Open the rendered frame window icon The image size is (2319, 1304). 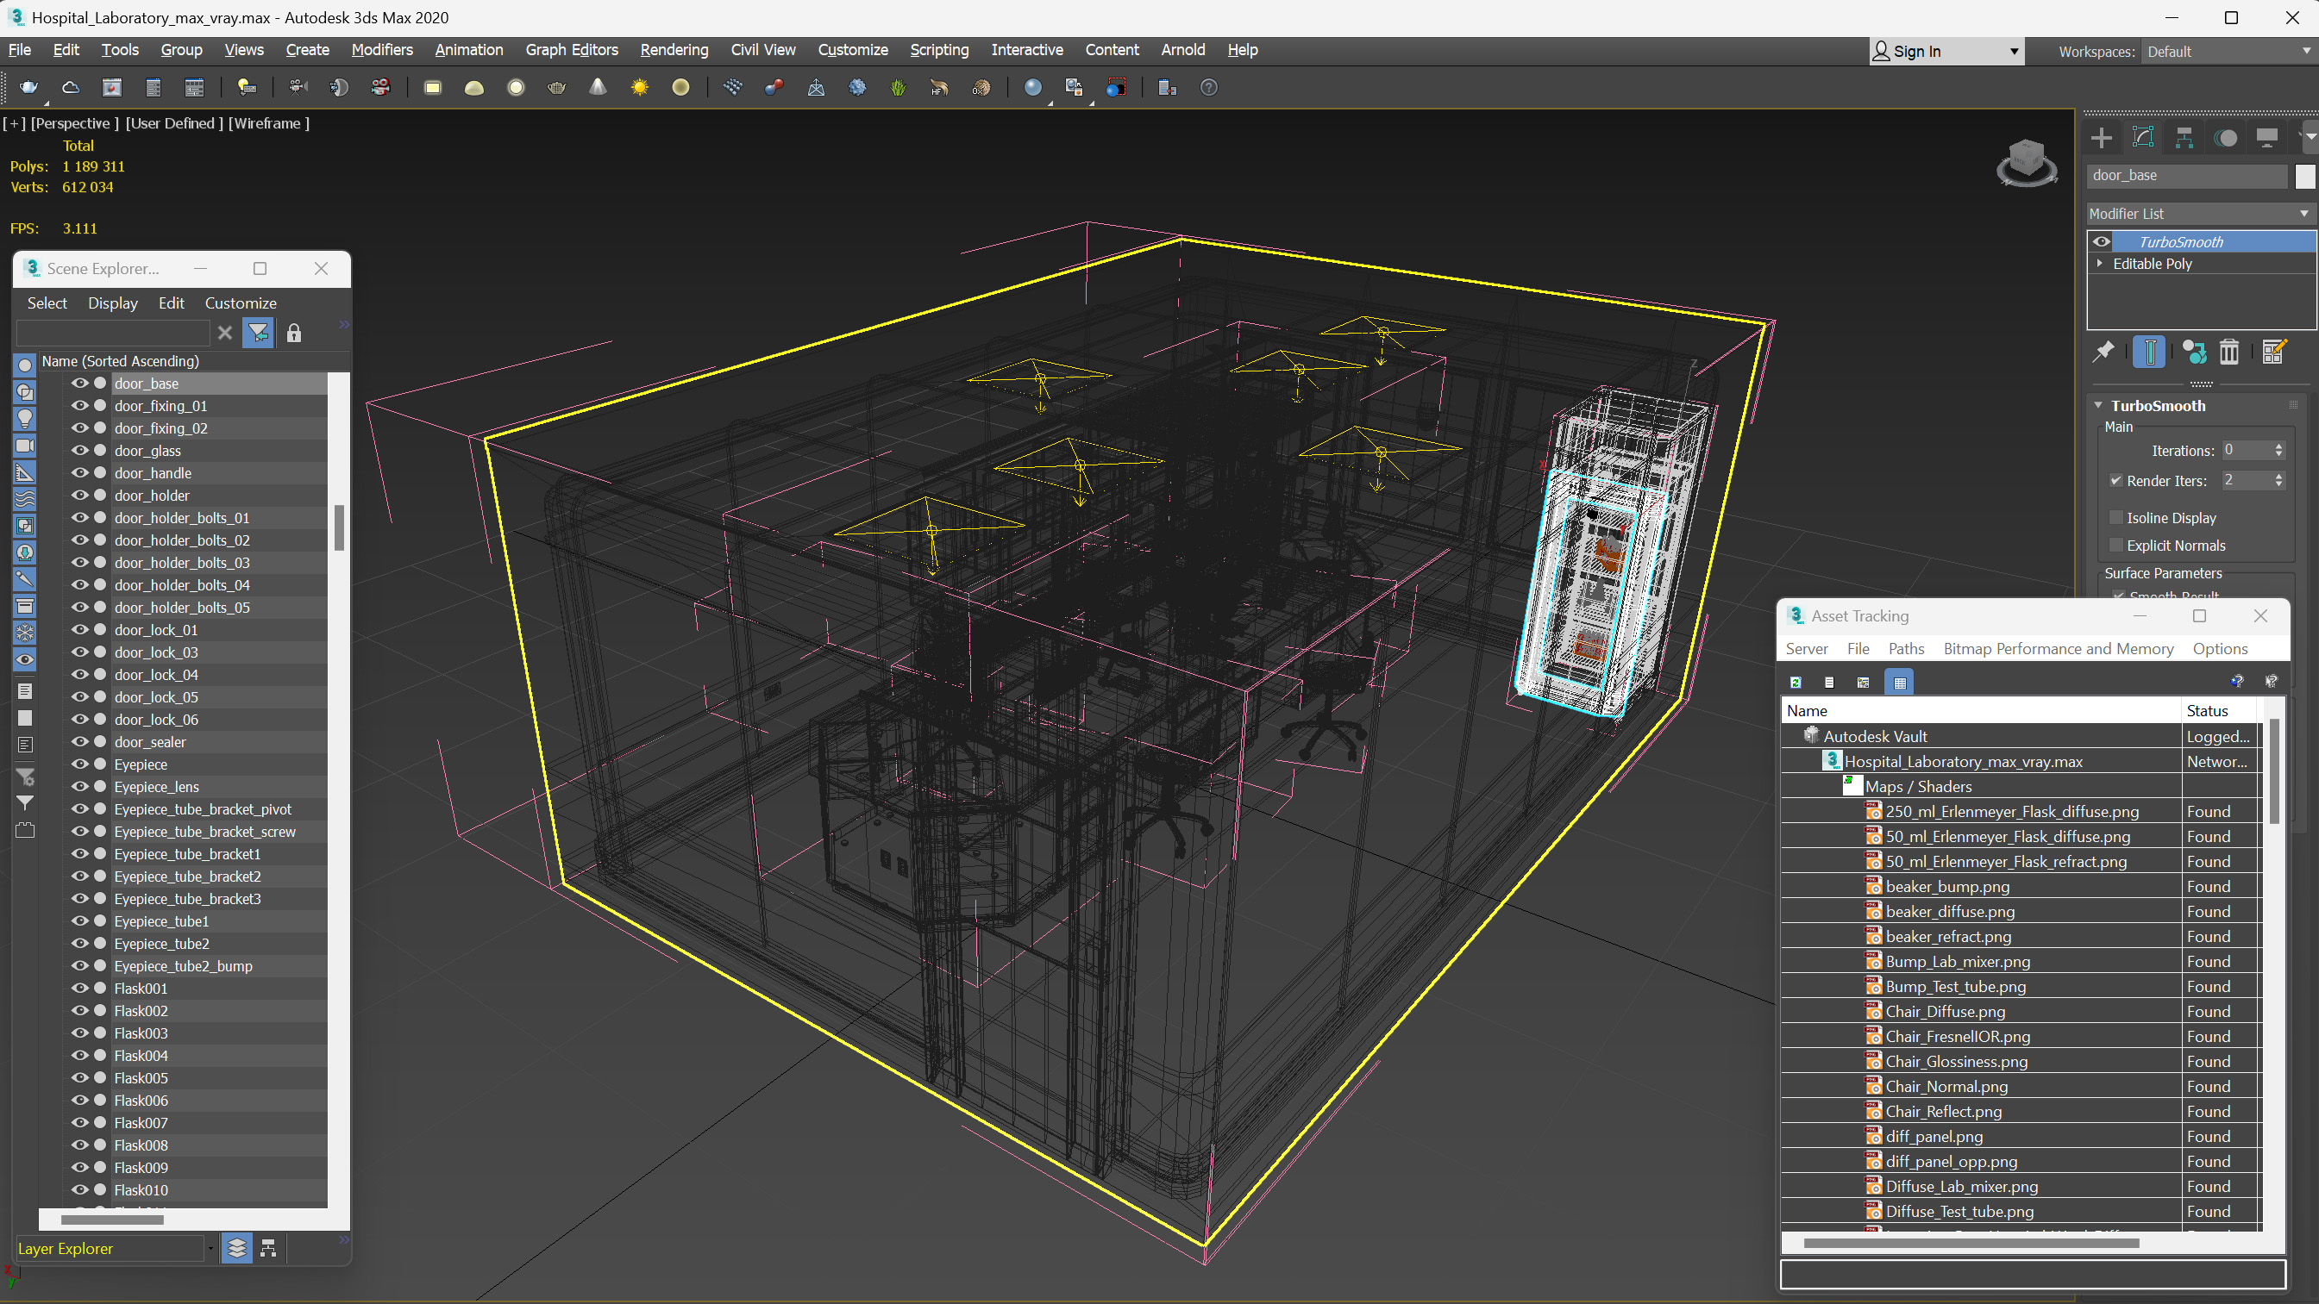(111, 87)
